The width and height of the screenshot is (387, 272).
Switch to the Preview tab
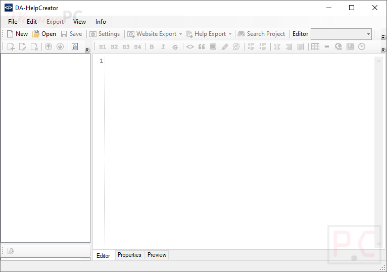(x=157, y=255)
